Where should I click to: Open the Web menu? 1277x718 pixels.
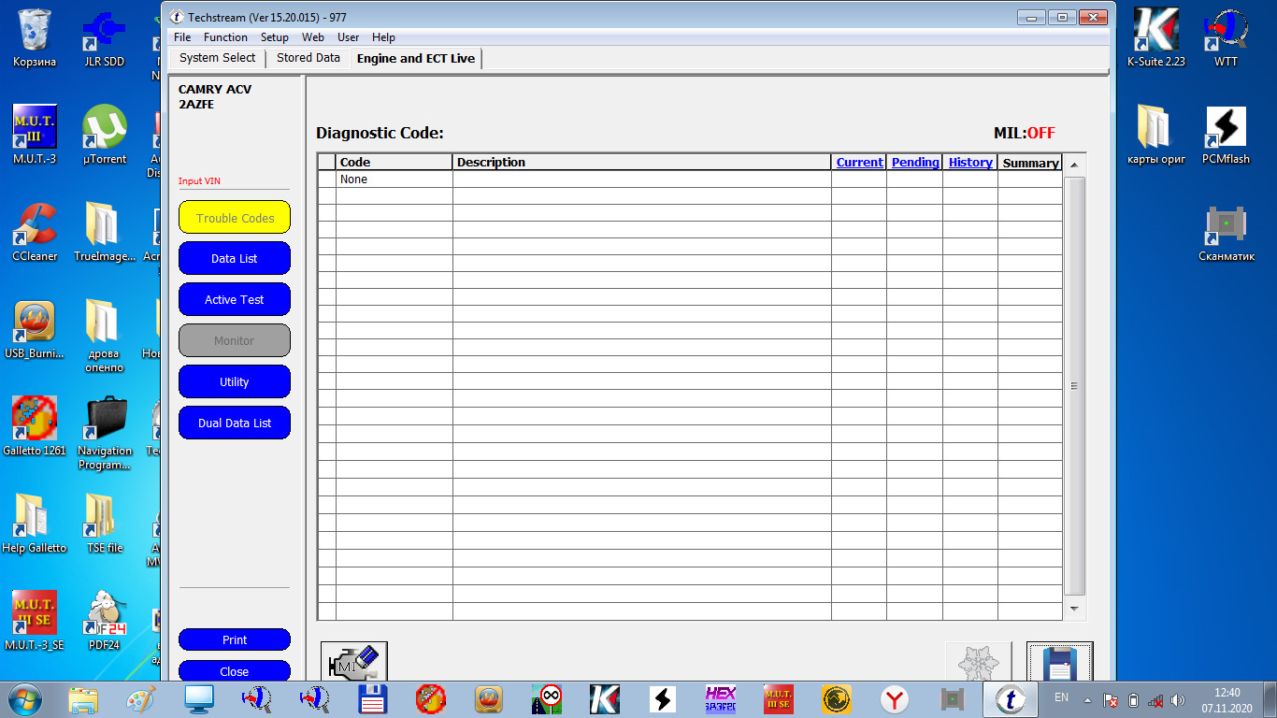click(313, 37)
